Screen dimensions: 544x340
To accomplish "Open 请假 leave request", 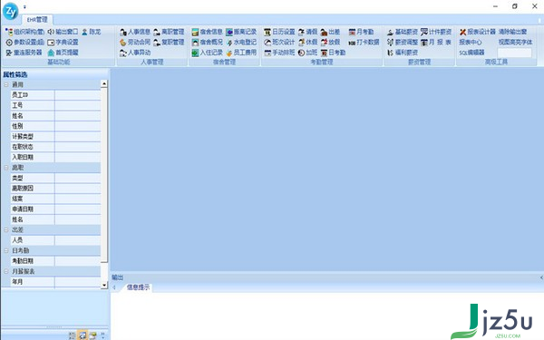I will coord(307,32).
